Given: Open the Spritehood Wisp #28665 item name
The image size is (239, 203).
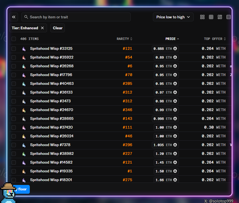Looking at the screenshot, I should point(52,119).
